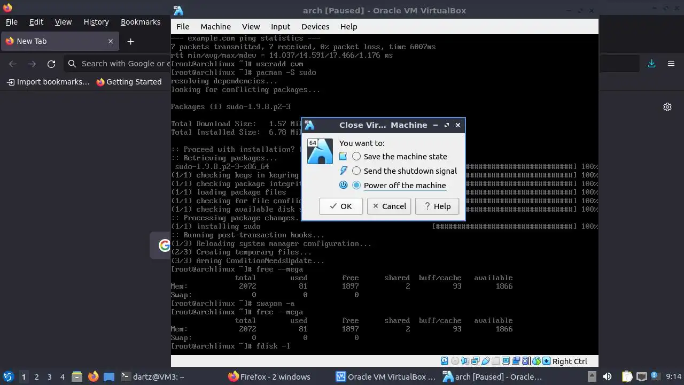Click hard disk activity indicator in VM status bar
The width and height of the screenshot is (684, 385).
tap(444, 361)
